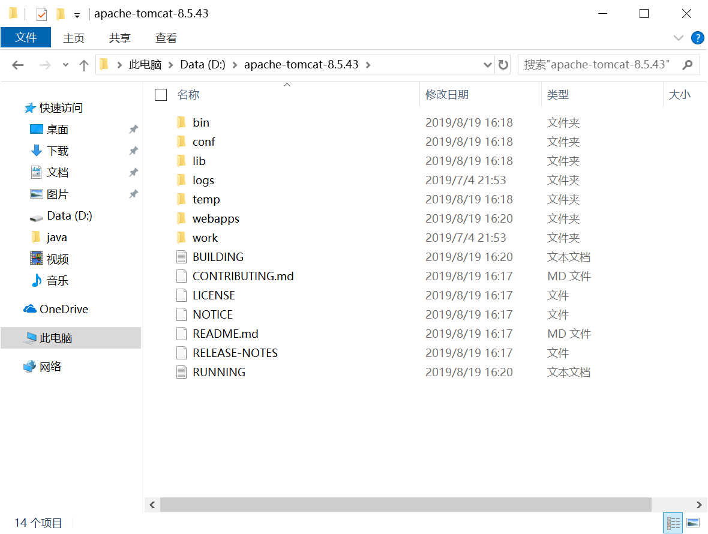Select the conf folder icon
This screenshot has width=708, height=534.
pos(181,142)
